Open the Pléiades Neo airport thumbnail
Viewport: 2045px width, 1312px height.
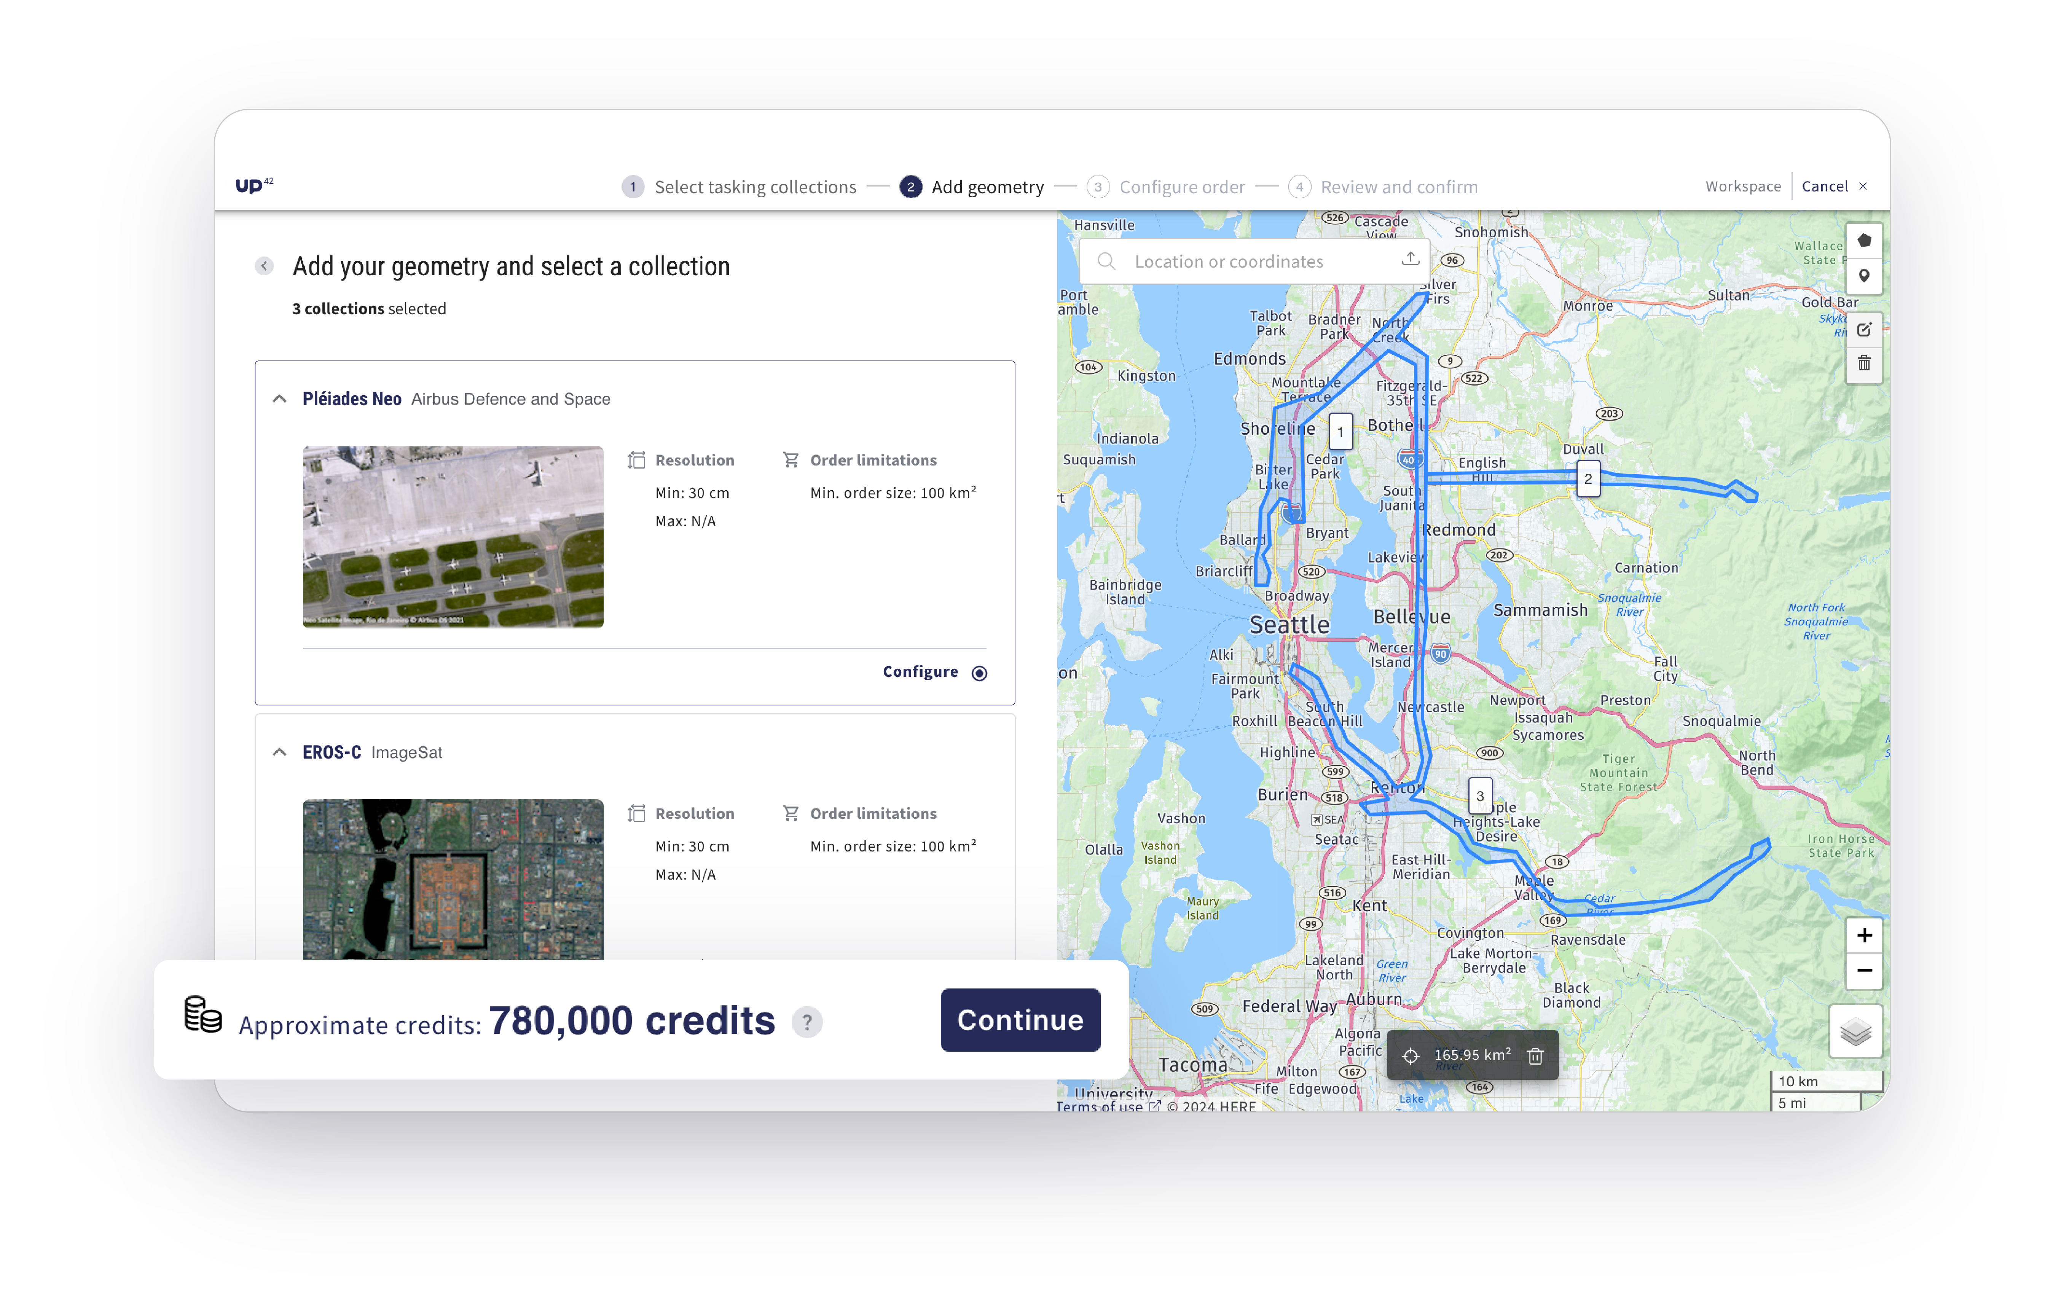[453, 537]
